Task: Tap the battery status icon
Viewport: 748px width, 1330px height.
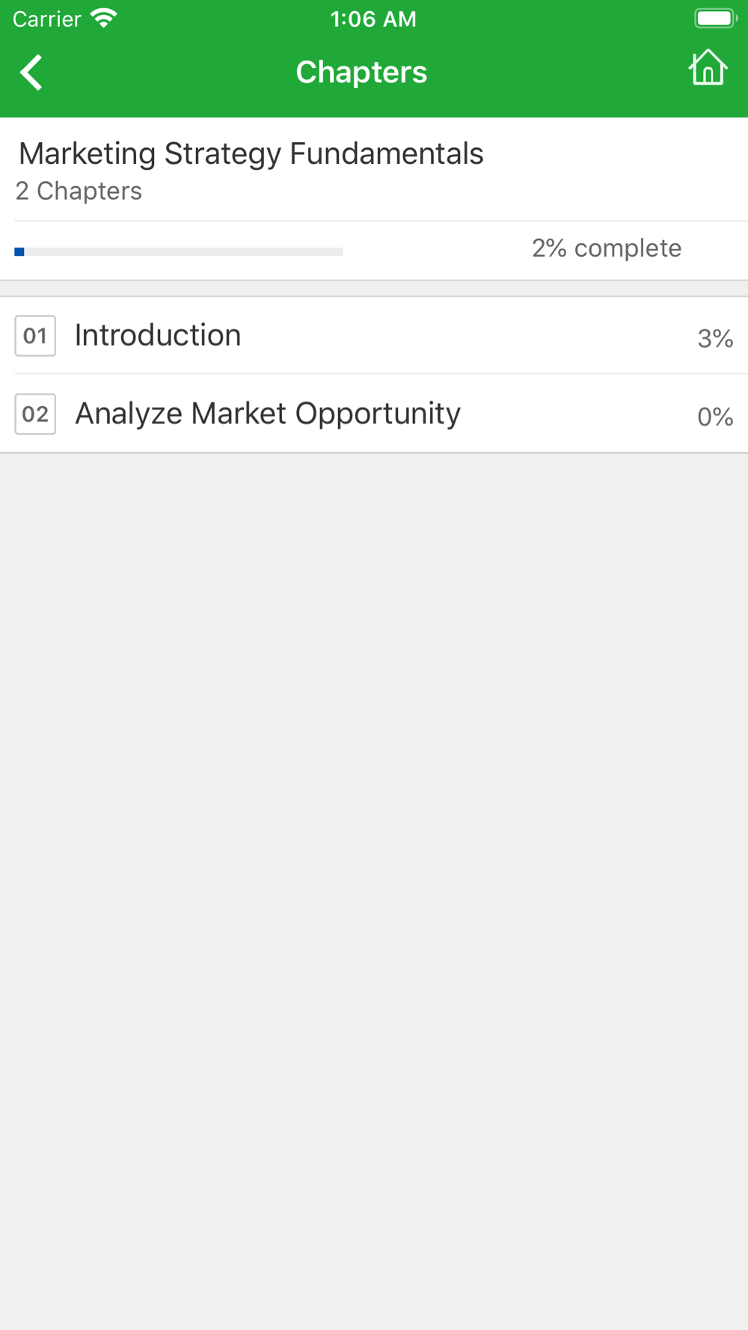Action: coord(715,18)
